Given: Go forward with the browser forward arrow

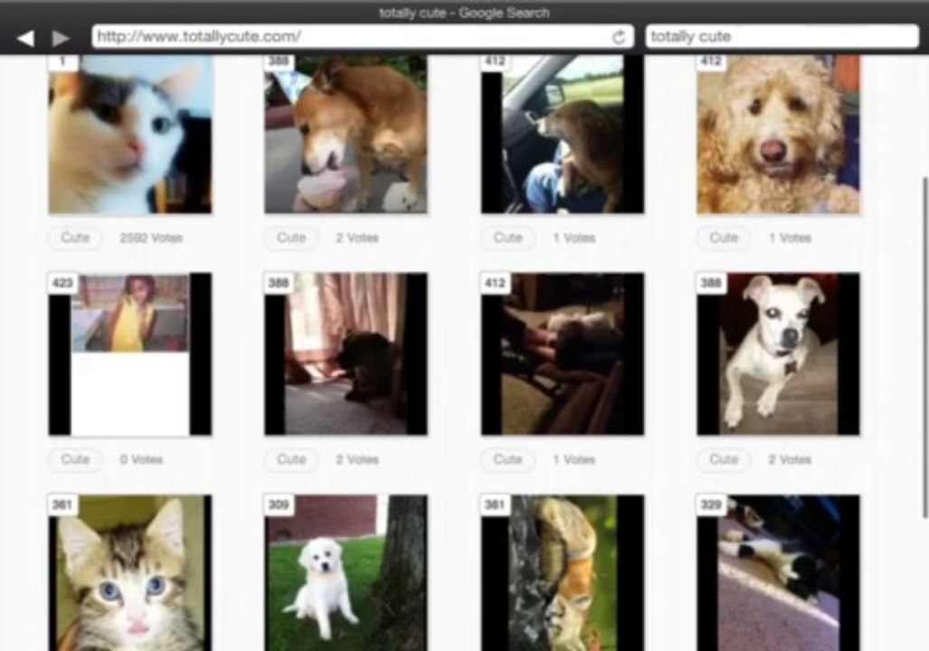Looking at the screenshot, I should 61,38.
